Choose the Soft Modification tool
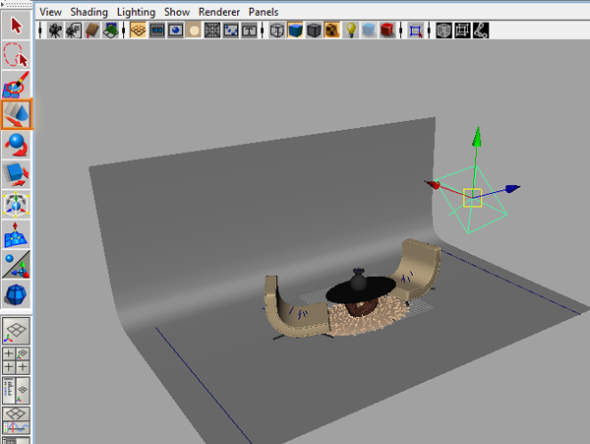590x444 pixels. (x=16, y=234)
